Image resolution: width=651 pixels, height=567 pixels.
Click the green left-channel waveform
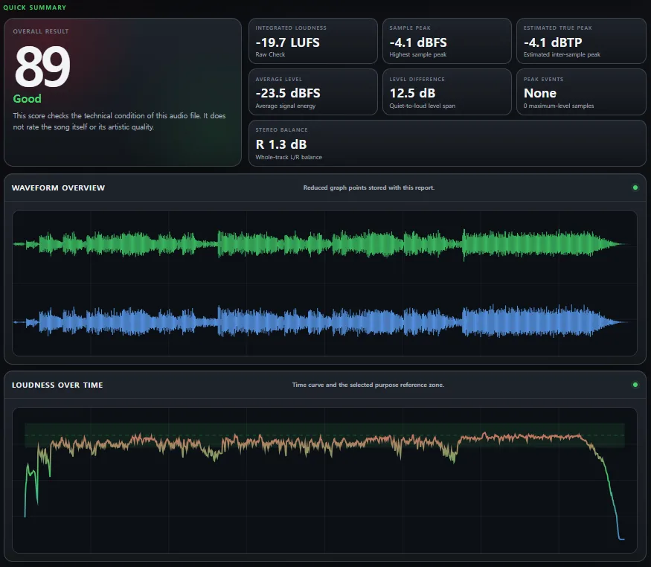point(320,243)
